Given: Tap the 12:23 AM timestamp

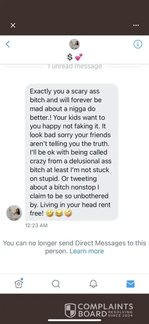Looking at the screenshot, I should (36, 226).
